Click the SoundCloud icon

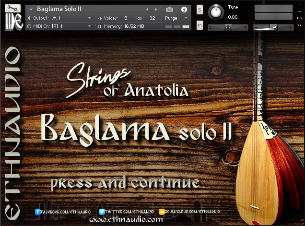coord(162,212)
